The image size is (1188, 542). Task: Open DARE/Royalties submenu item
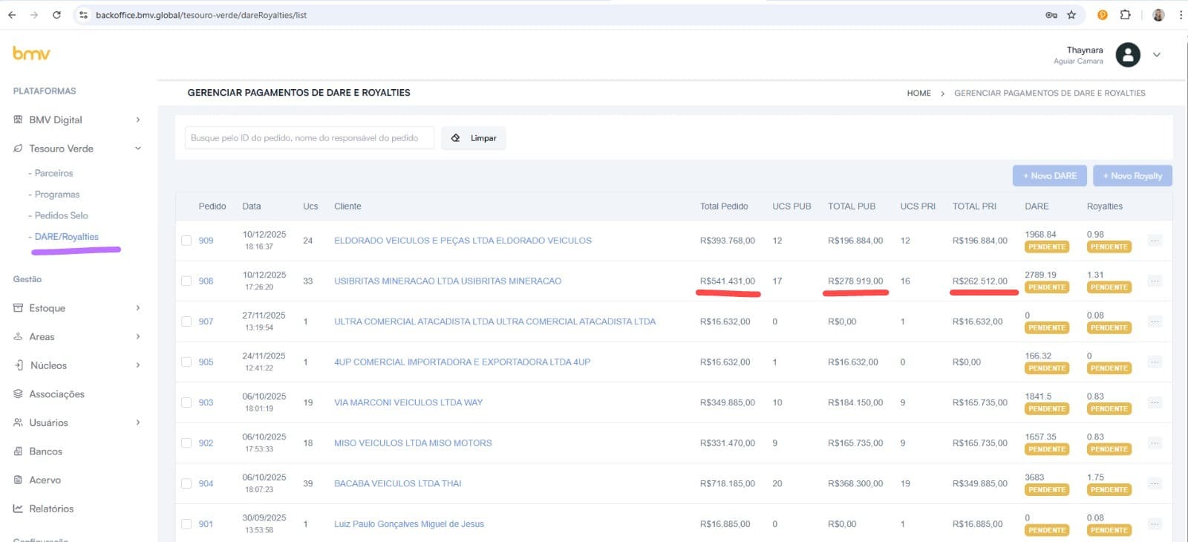tap(66, 237)
